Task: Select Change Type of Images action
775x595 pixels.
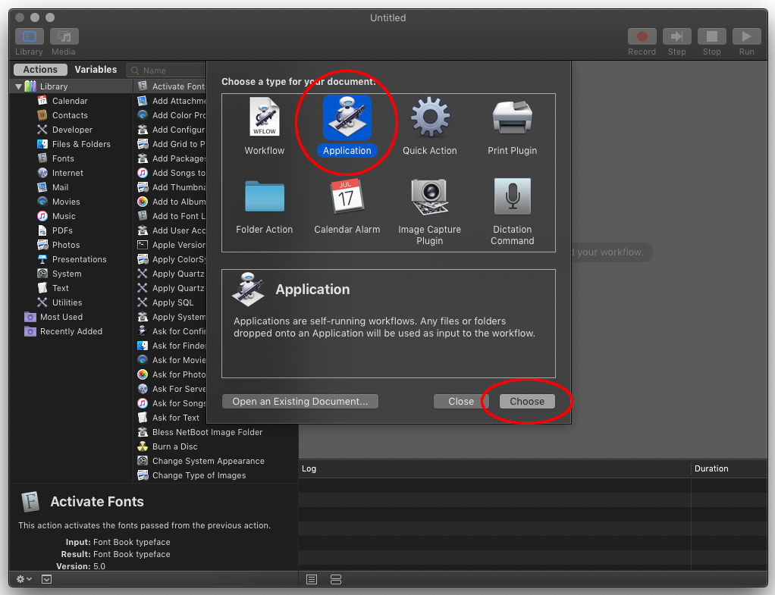Action: click(199, 475)
